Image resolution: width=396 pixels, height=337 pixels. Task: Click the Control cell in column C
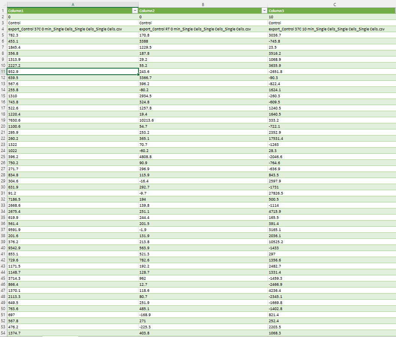tap(332, 23)
